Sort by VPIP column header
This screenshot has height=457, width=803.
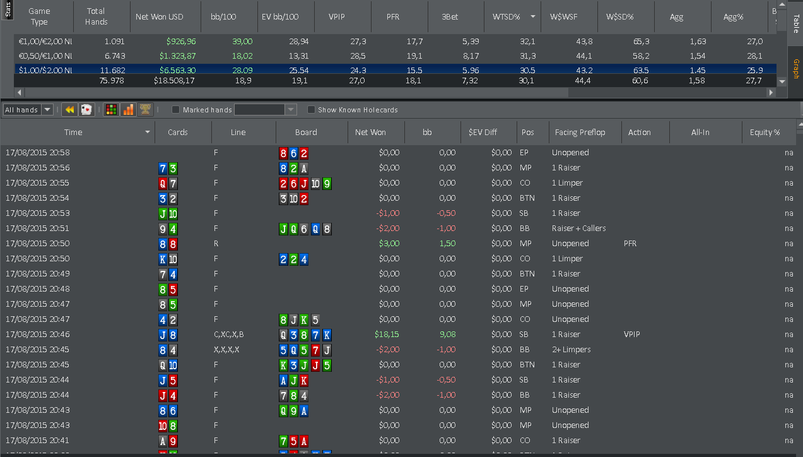pyautogui.click(x=341, y=17)
